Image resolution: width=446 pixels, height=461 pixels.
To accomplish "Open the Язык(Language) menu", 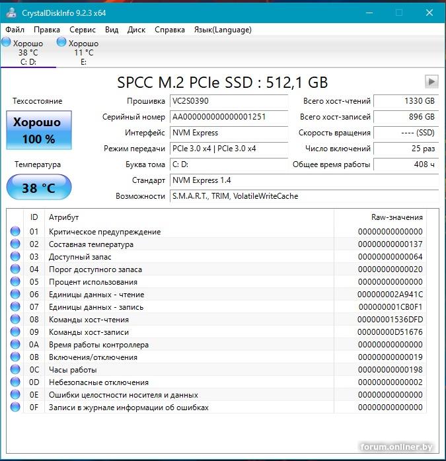I will point(223,30).
